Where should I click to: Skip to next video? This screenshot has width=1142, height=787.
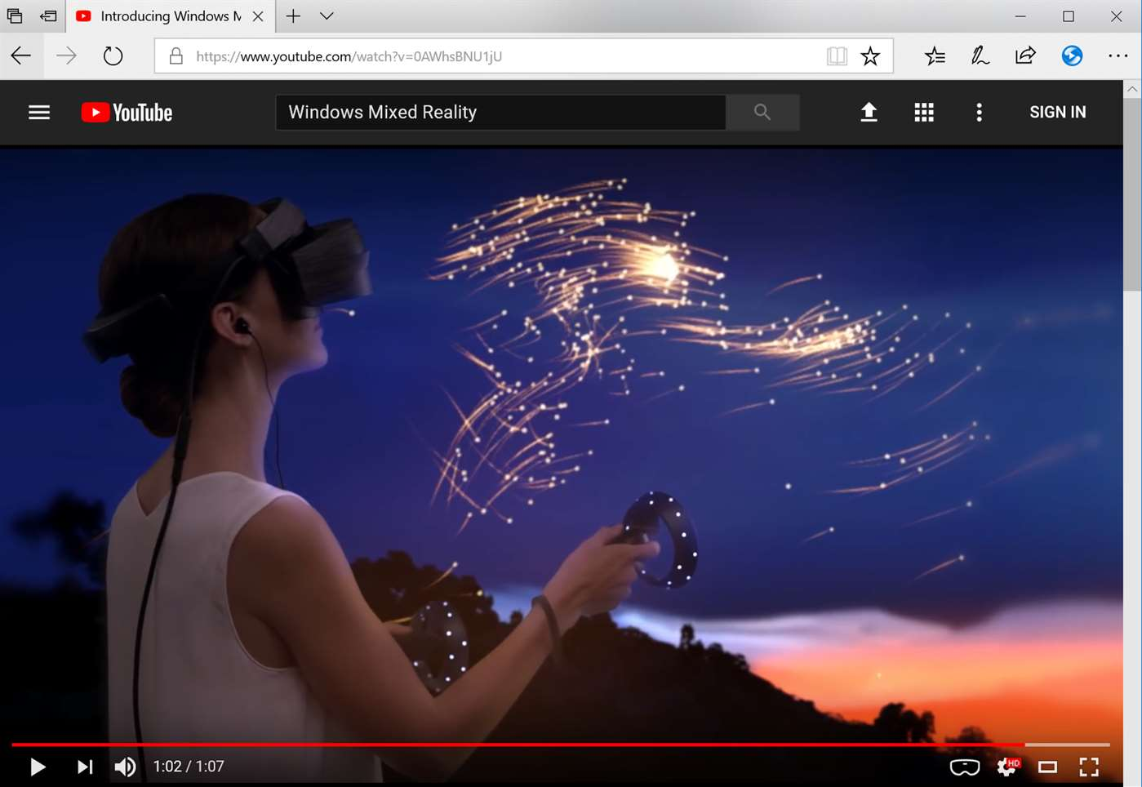point(85,767)
